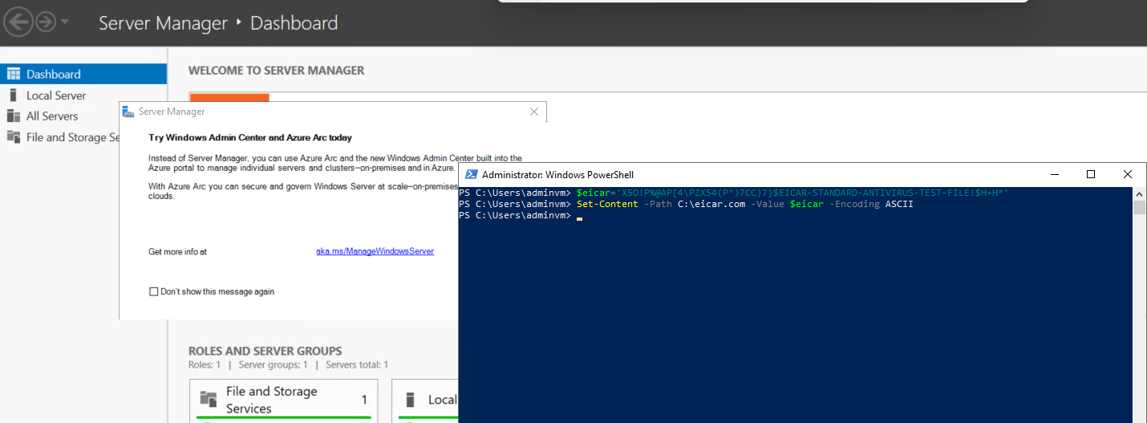This screenshot has width=1147, height=423.
Task: Maximize the Windows PowerShell window
Action: point(1090,174)
